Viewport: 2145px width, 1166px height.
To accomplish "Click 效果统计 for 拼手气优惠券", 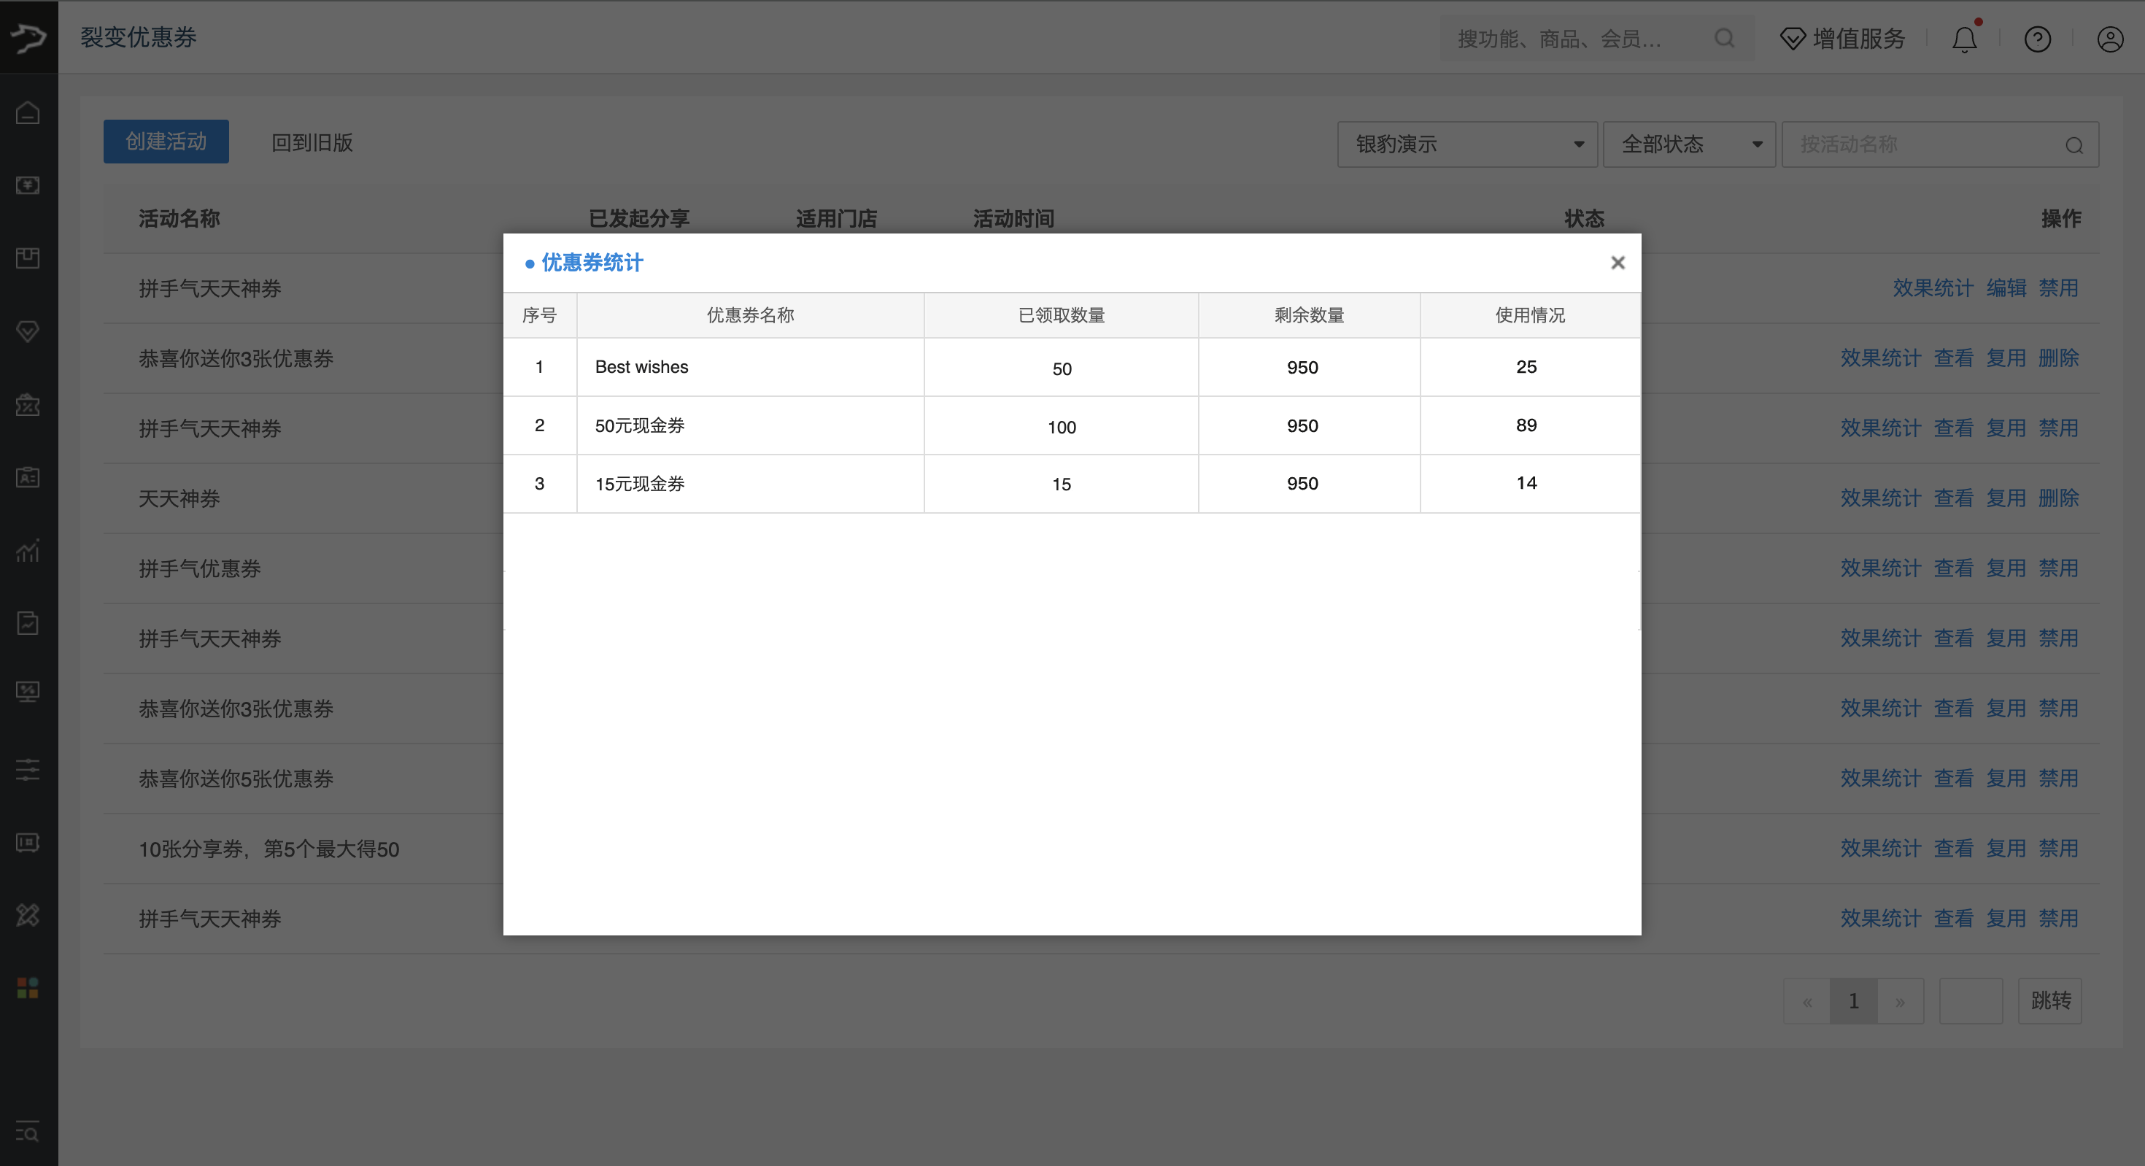I will 1881,568.
